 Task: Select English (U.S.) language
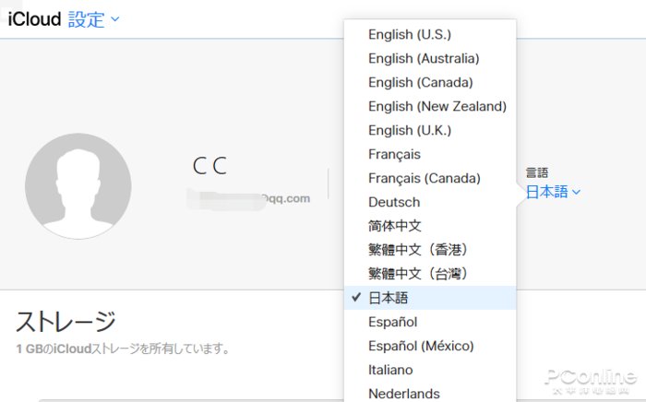click(x=430, y=34)
